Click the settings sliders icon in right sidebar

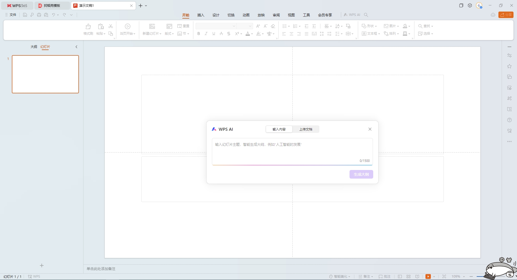(x=509, y=55)
